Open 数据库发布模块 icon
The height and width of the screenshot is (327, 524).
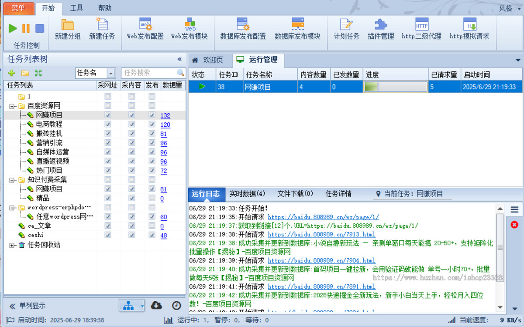[x=297, y=24]
